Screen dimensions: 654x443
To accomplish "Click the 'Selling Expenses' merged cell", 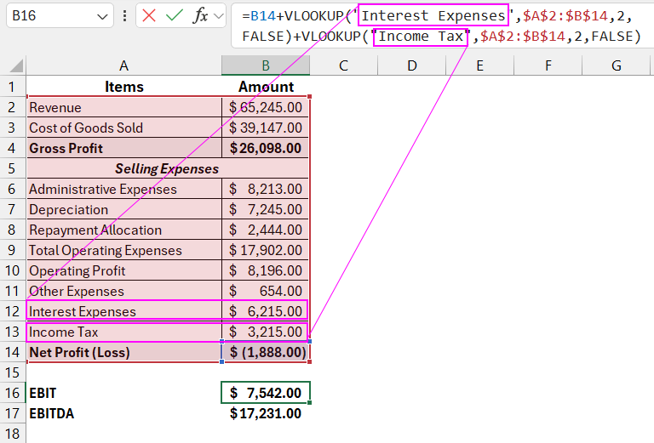I will (x=168, y=168).
